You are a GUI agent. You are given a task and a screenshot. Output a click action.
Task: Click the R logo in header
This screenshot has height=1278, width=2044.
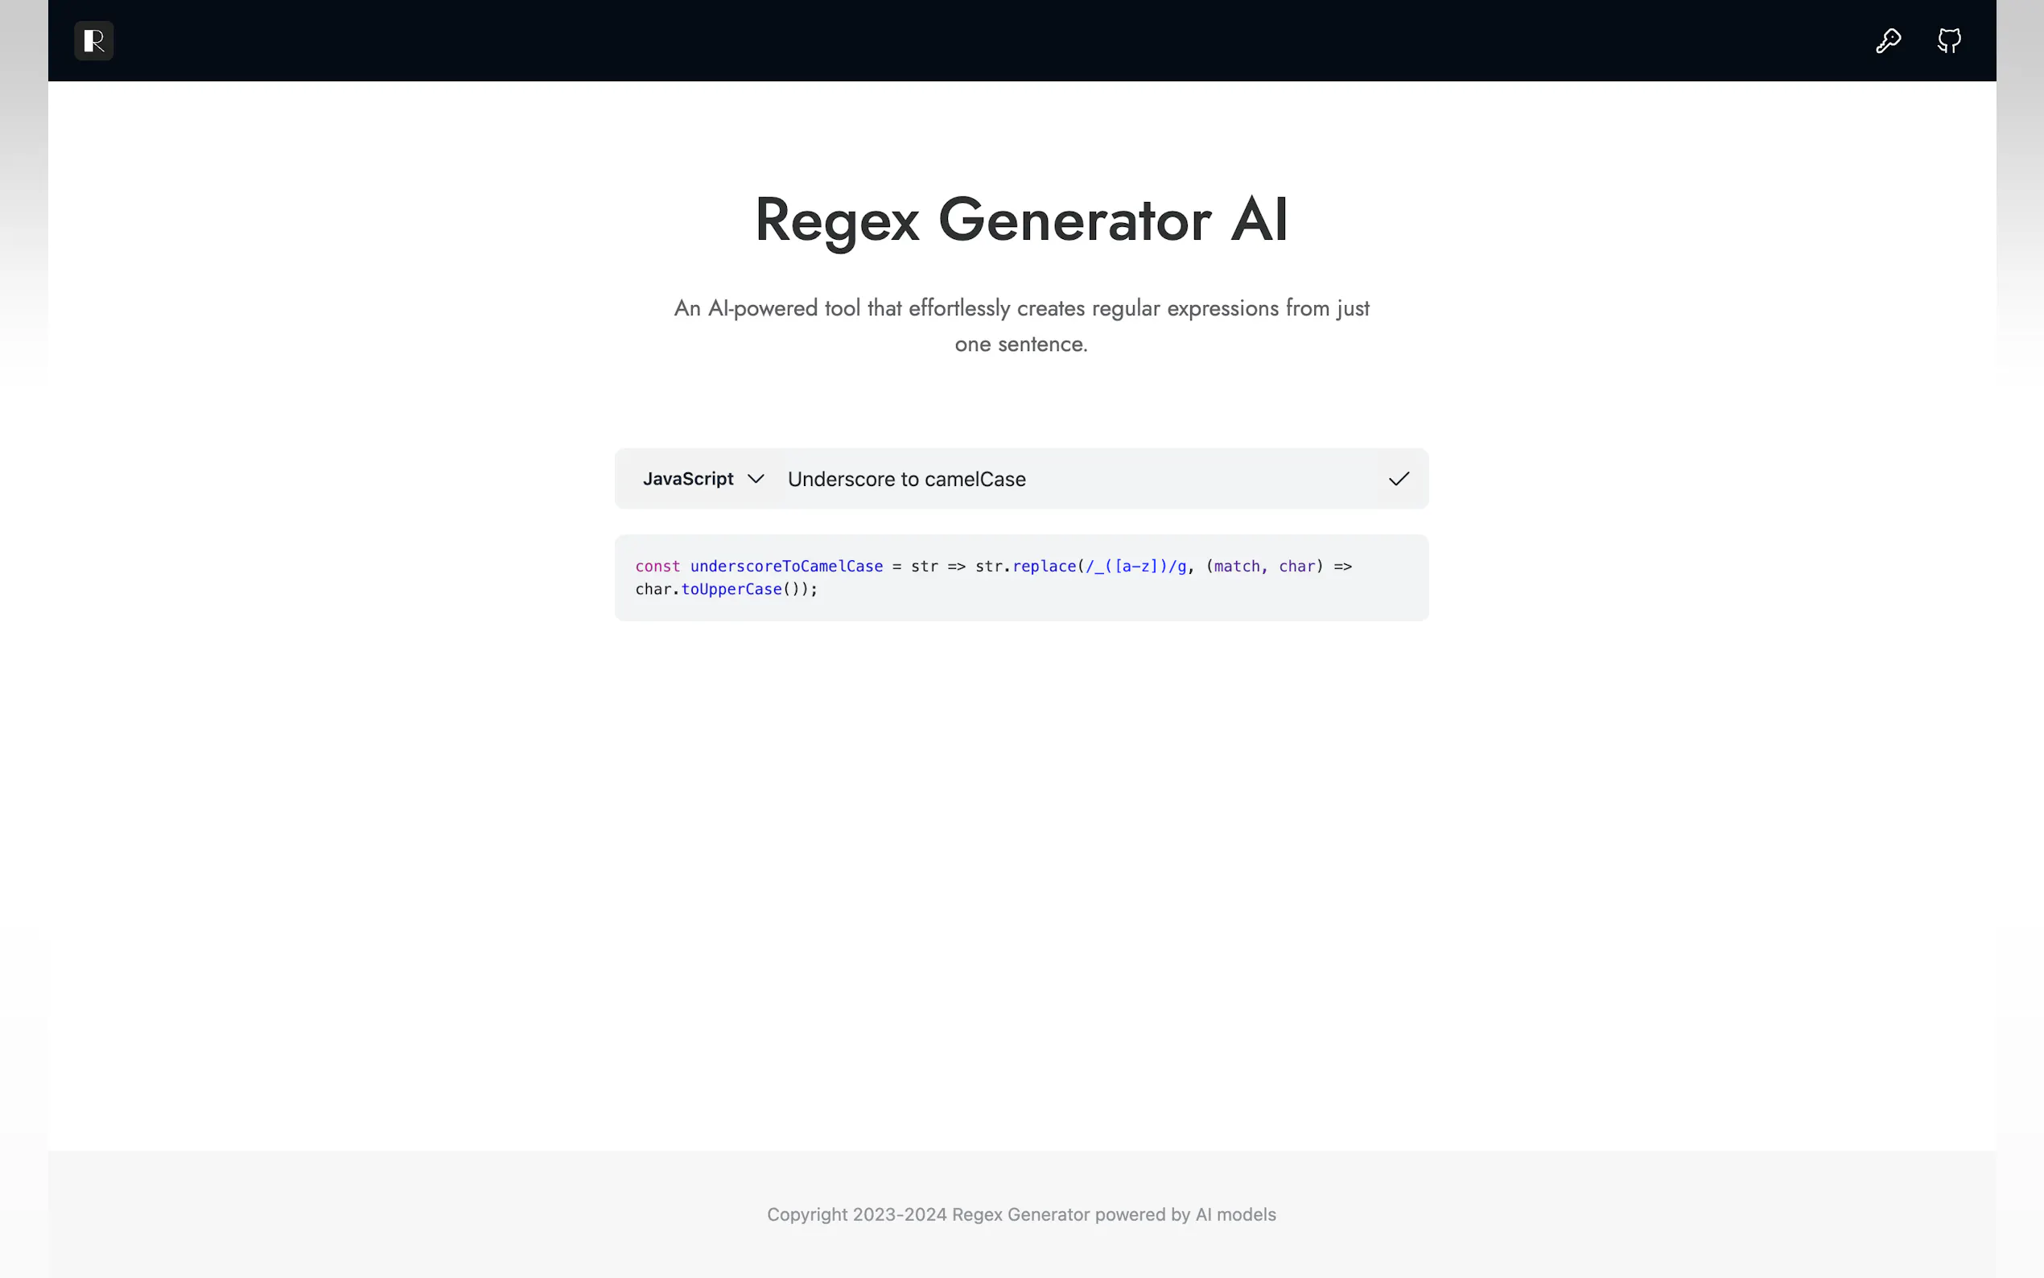coord(94,40)
